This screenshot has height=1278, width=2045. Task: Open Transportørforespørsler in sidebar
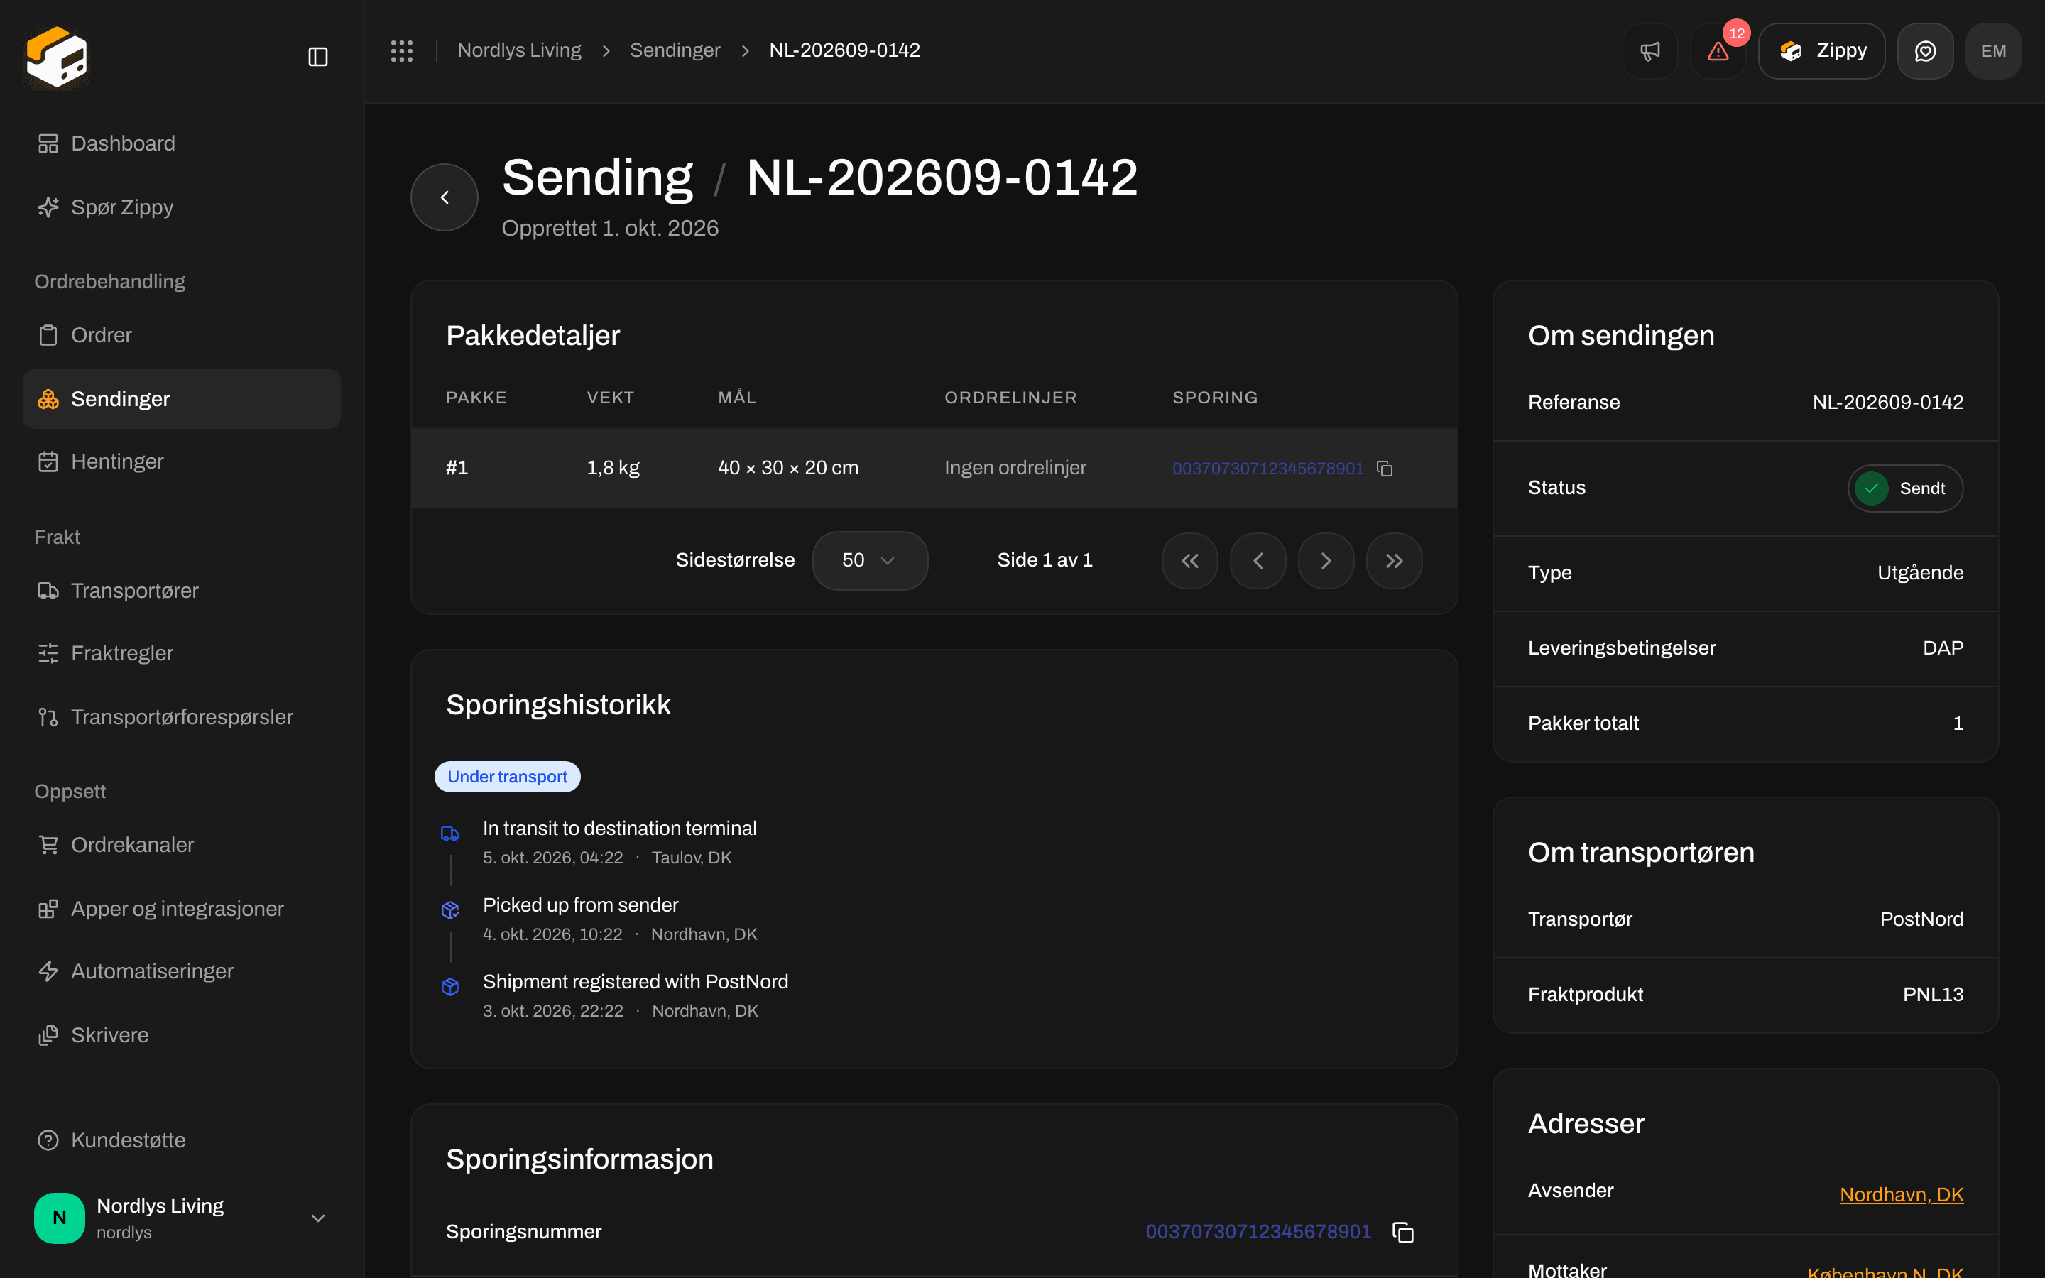point(182,717)
